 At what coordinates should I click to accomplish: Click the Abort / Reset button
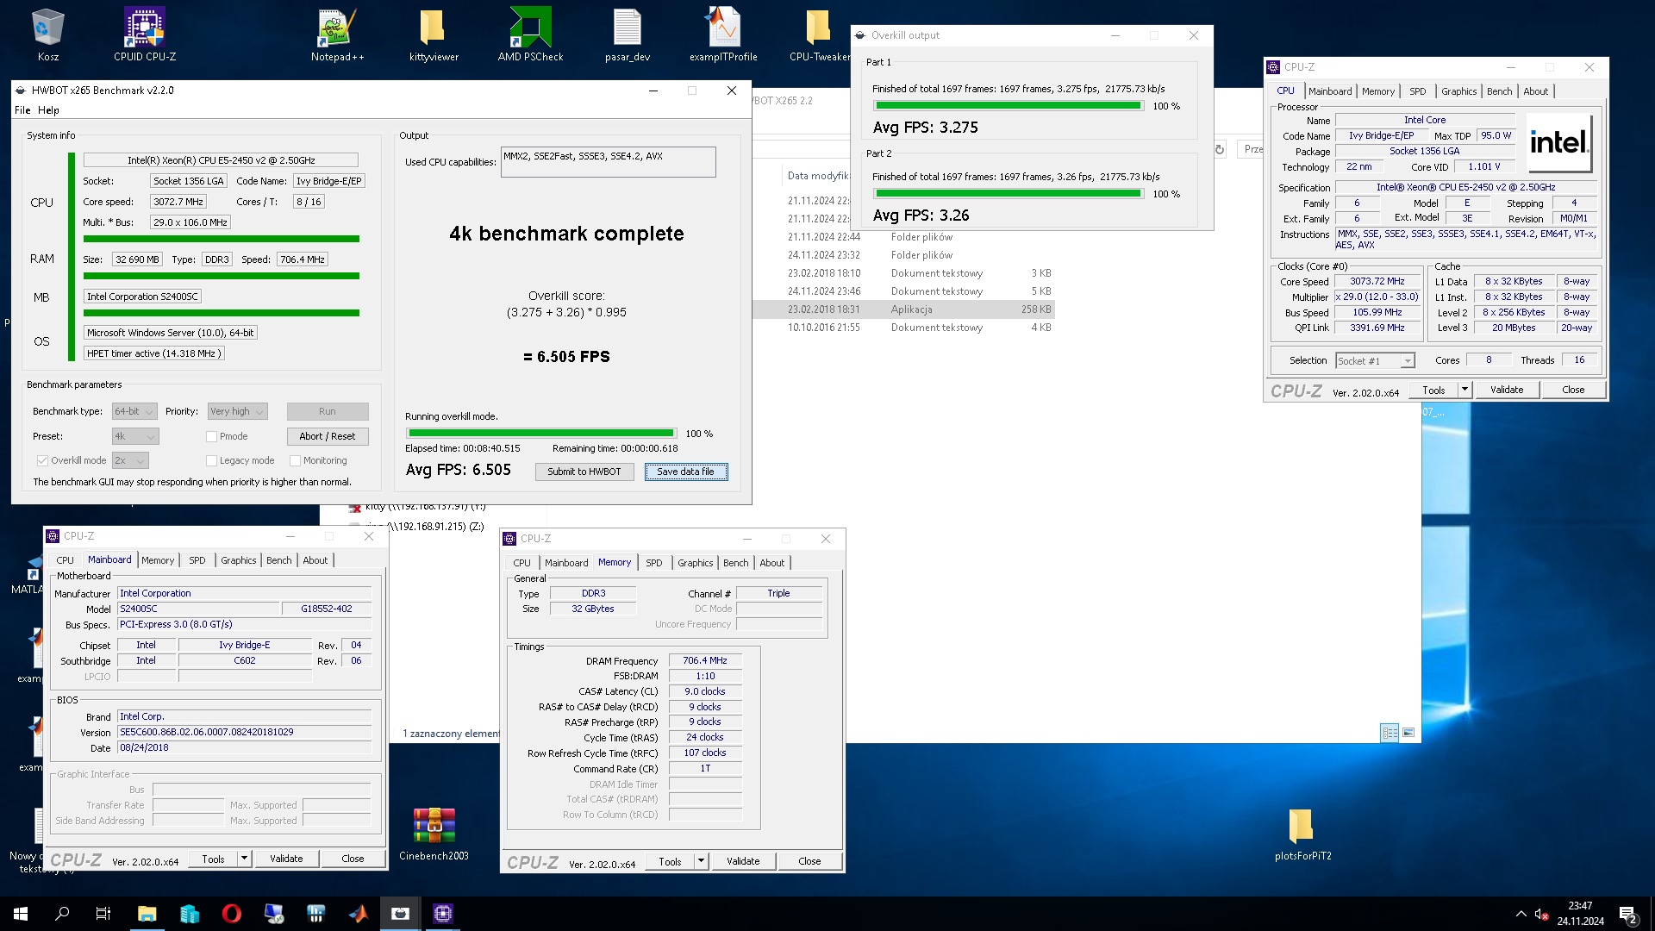click(328, 436)
